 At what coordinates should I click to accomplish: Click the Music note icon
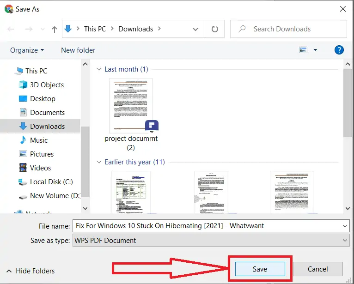[x=23, y=140]
